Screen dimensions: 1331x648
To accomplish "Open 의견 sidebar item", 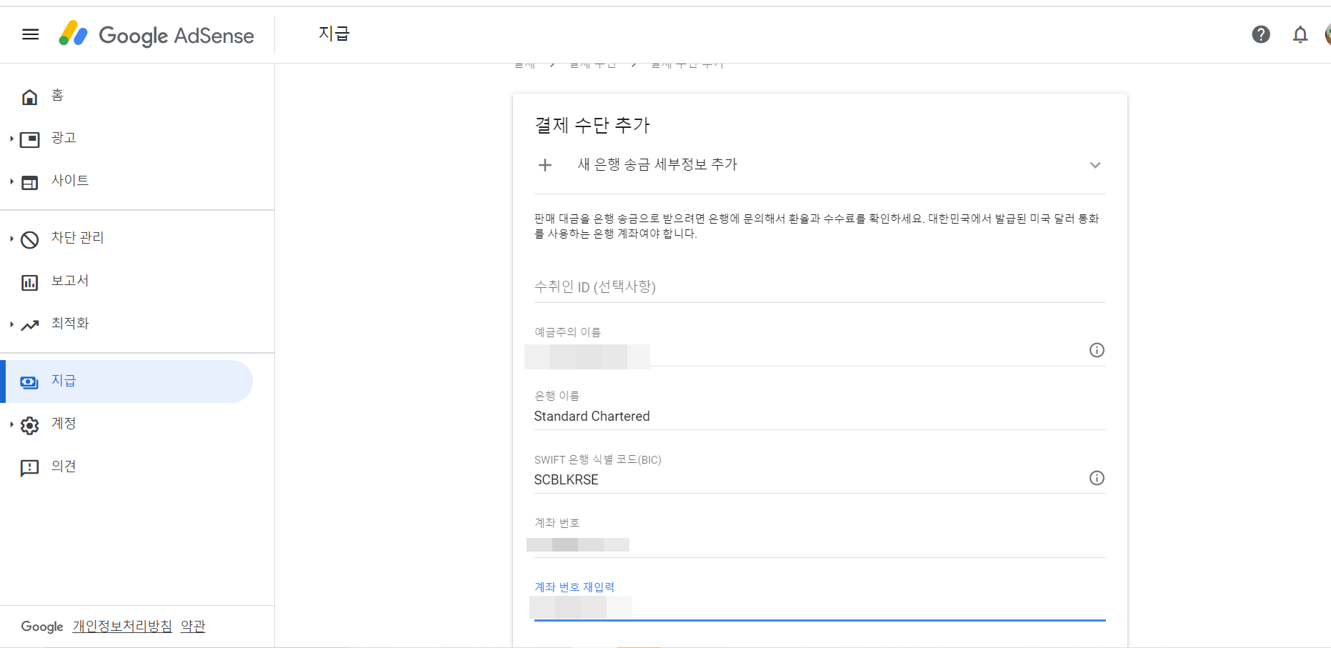I will coord(126,467).
